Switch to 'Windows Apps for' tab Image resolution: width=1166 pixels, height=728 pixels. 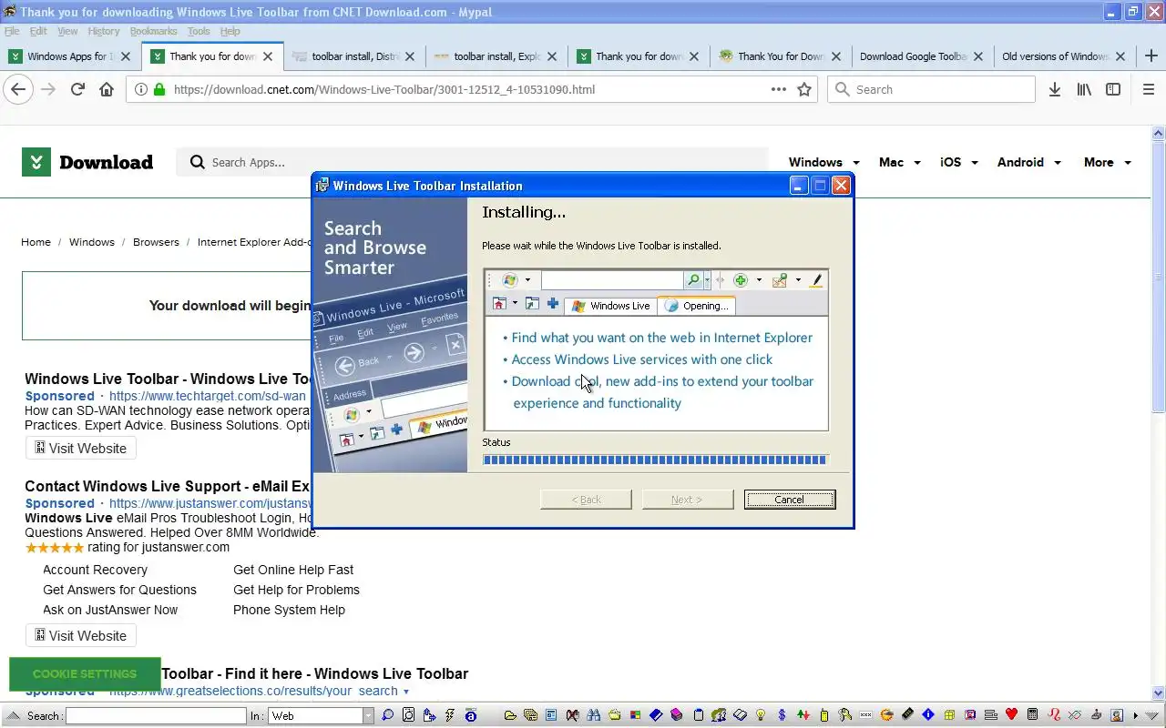click(x=70, y=56)
